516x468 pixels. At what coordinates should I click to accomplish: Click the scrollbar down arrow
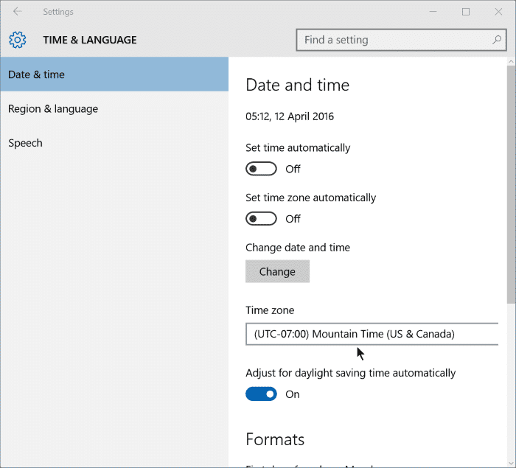pos(511,464)
